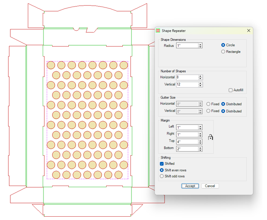Click the Accept button
This screenshot has width=267, height=220.
tap(190, 186)
